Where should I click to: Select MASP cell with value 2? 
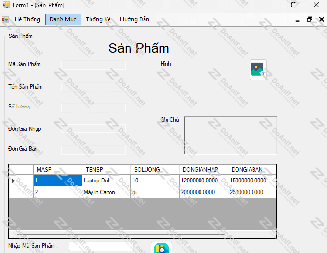coord(57,192)
